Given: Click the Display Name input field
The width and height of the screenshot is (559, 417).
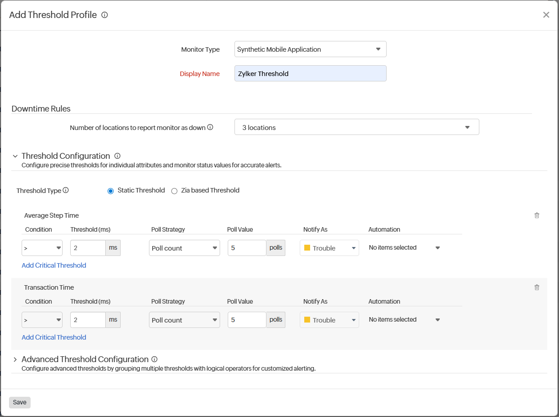Looking at the screenshot, I should tap(310, 73).
